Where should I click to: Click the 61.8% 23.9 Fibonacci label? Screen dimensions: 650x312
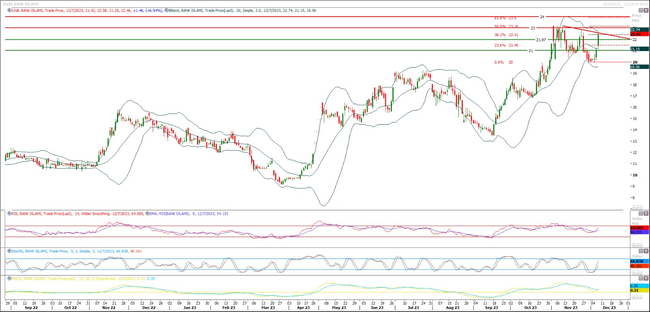(505, 18)
